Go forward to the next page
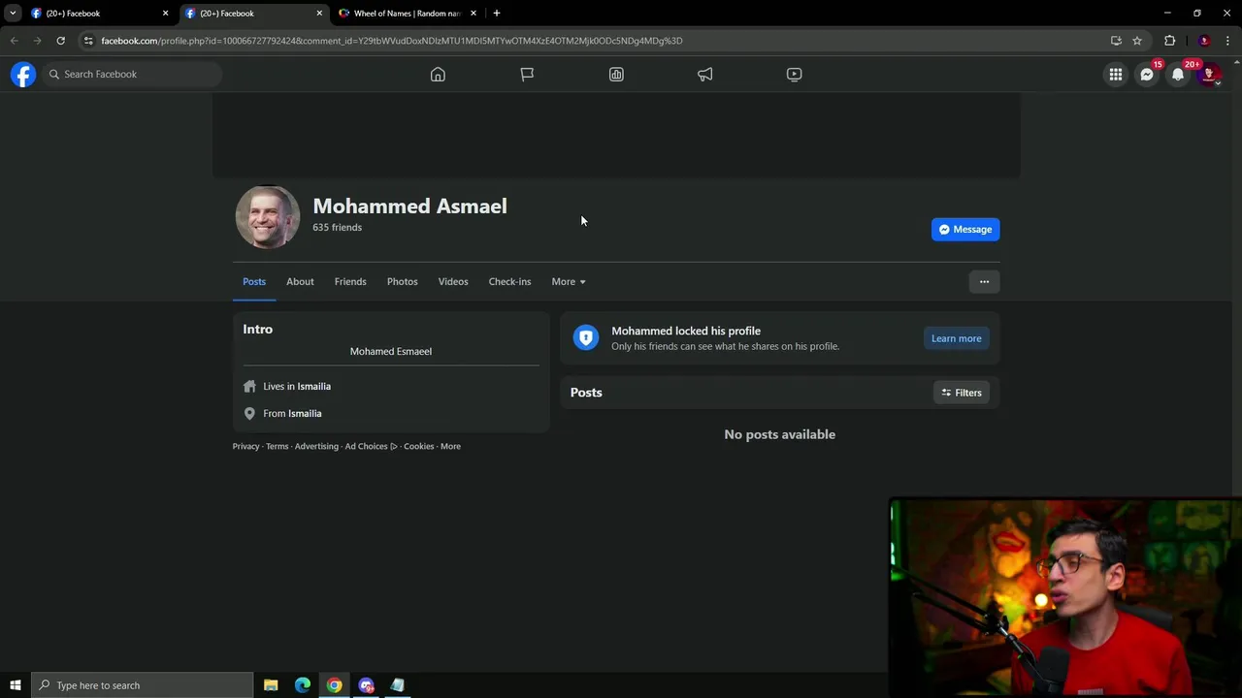This screenshot has height=698, width=1242. click(x=37, y=41)
